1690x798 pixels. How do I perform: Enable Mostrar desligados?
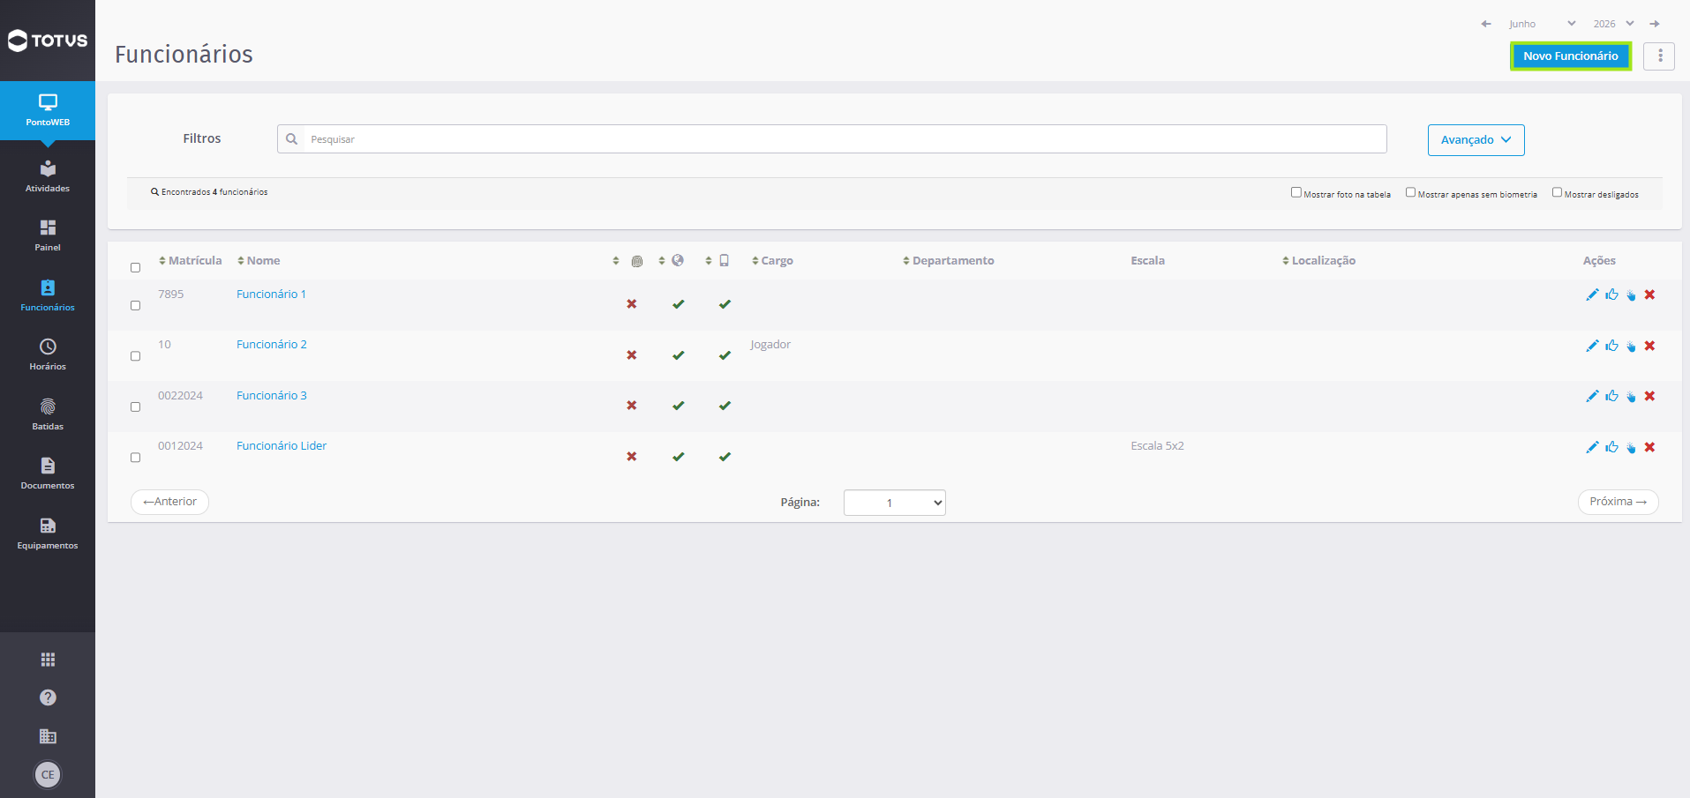[x=1557, y=192]
